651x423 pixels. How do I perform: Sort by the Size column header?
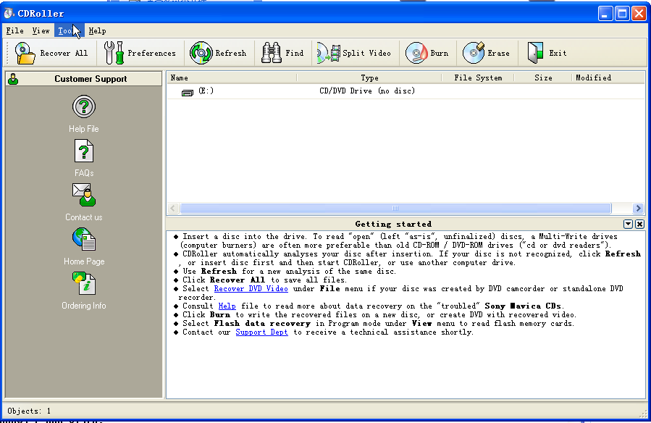pyautogui.click(x=543, y=78)
